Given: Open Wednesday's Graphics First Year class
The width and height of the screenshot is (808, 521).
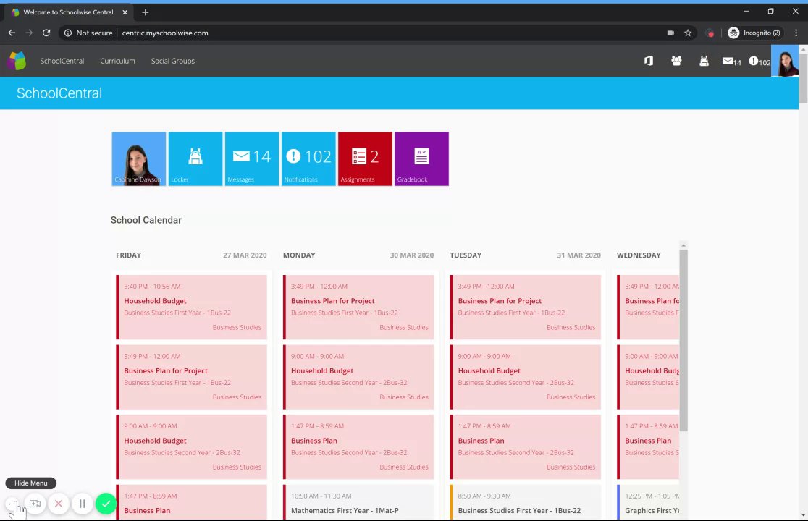Looking at the screenshot, I should point(648,502).
